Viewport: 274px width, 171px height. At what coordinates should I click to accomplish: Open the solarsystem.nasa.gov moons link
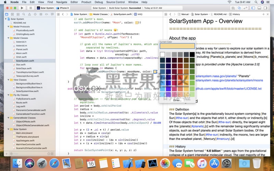[x=229, y=80]
